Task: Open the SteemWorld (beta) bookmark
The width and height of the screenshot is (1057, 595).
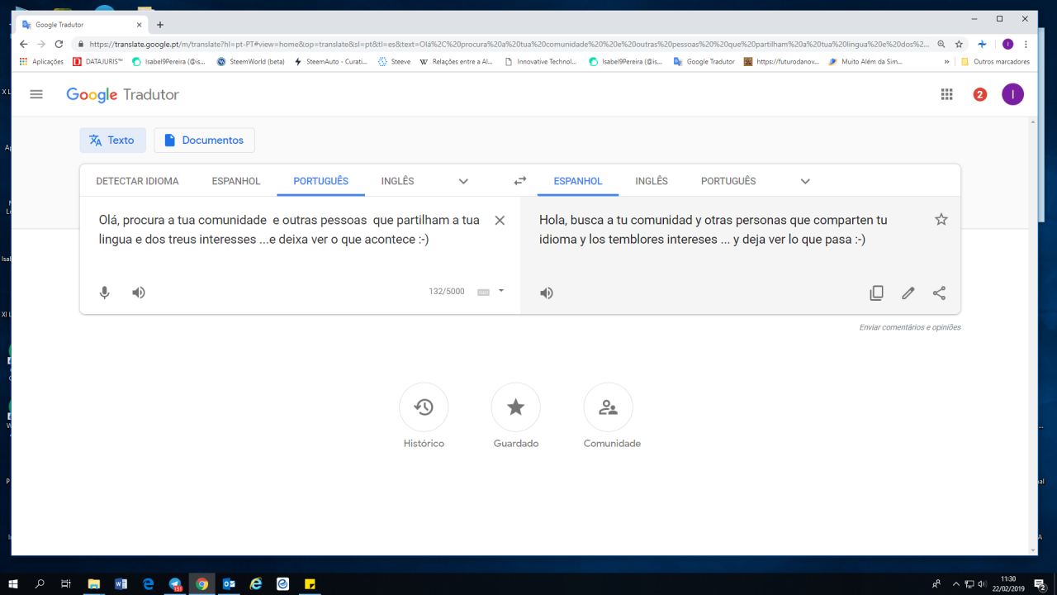Action: pos(250,62)
